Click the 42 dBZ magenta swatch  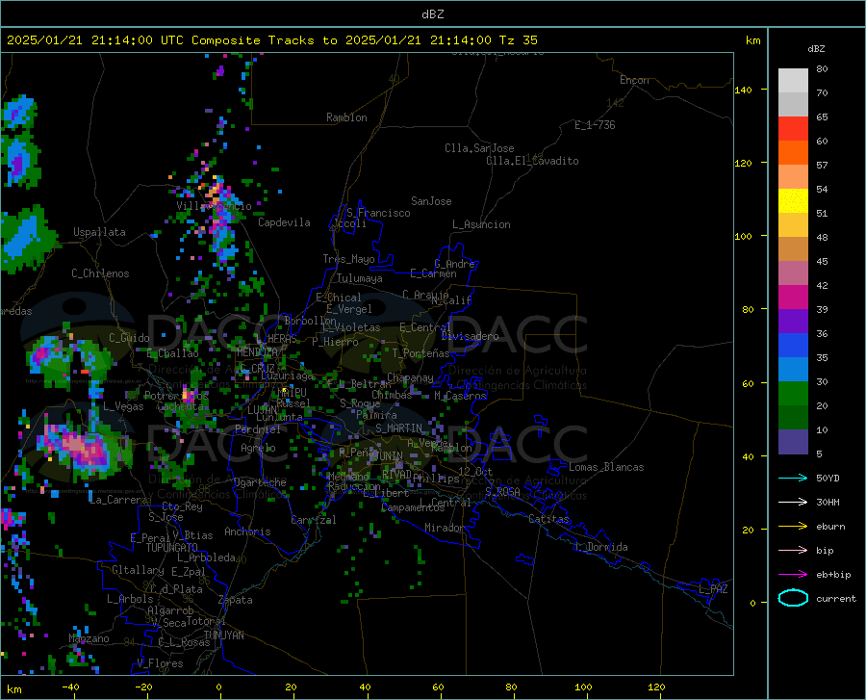pyautogui.click(x=793, y=298)
